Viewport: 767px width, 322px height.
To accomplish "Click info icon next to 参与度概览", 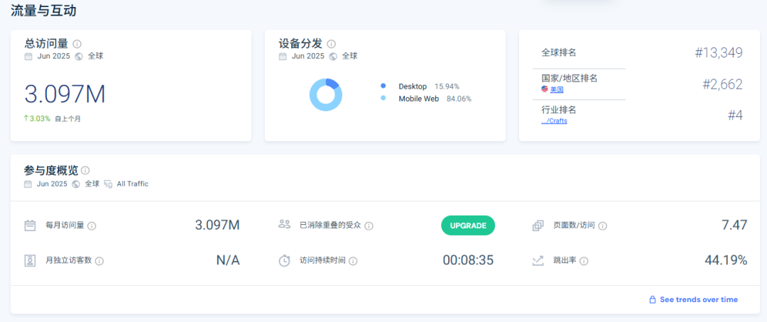I will point(86,170).
